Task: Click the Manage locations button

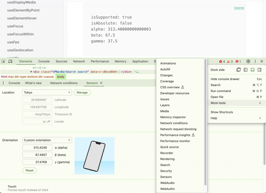Action: pyautogui.click(x=82, y=92)
